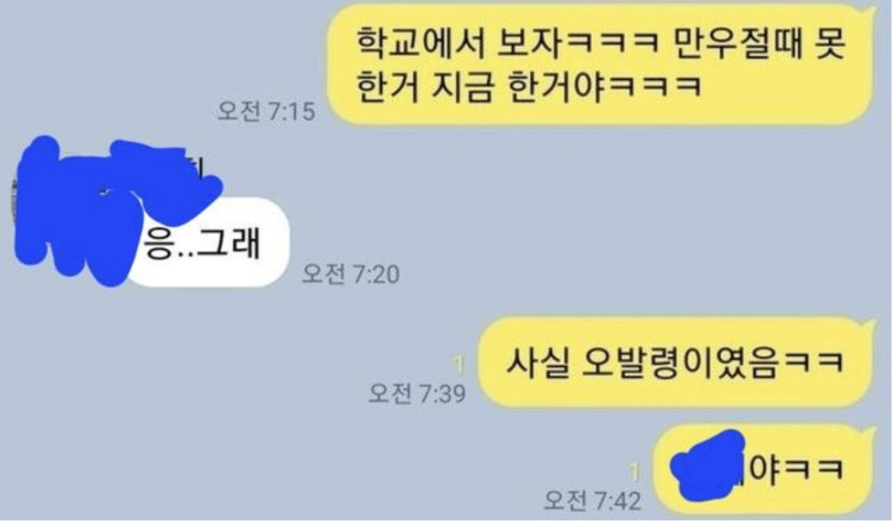Screen dimensions: 892x521
Task: Tap the last yellow bubble ending in 야ㅋㅋ
Action: pyautogui.click(x=764, y=471)
